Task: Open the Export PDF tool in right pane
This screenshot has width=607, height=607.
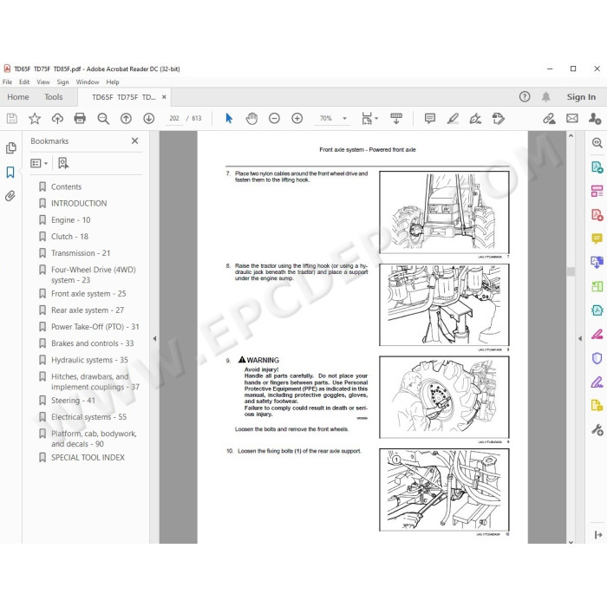Action: tap(597, 166)
